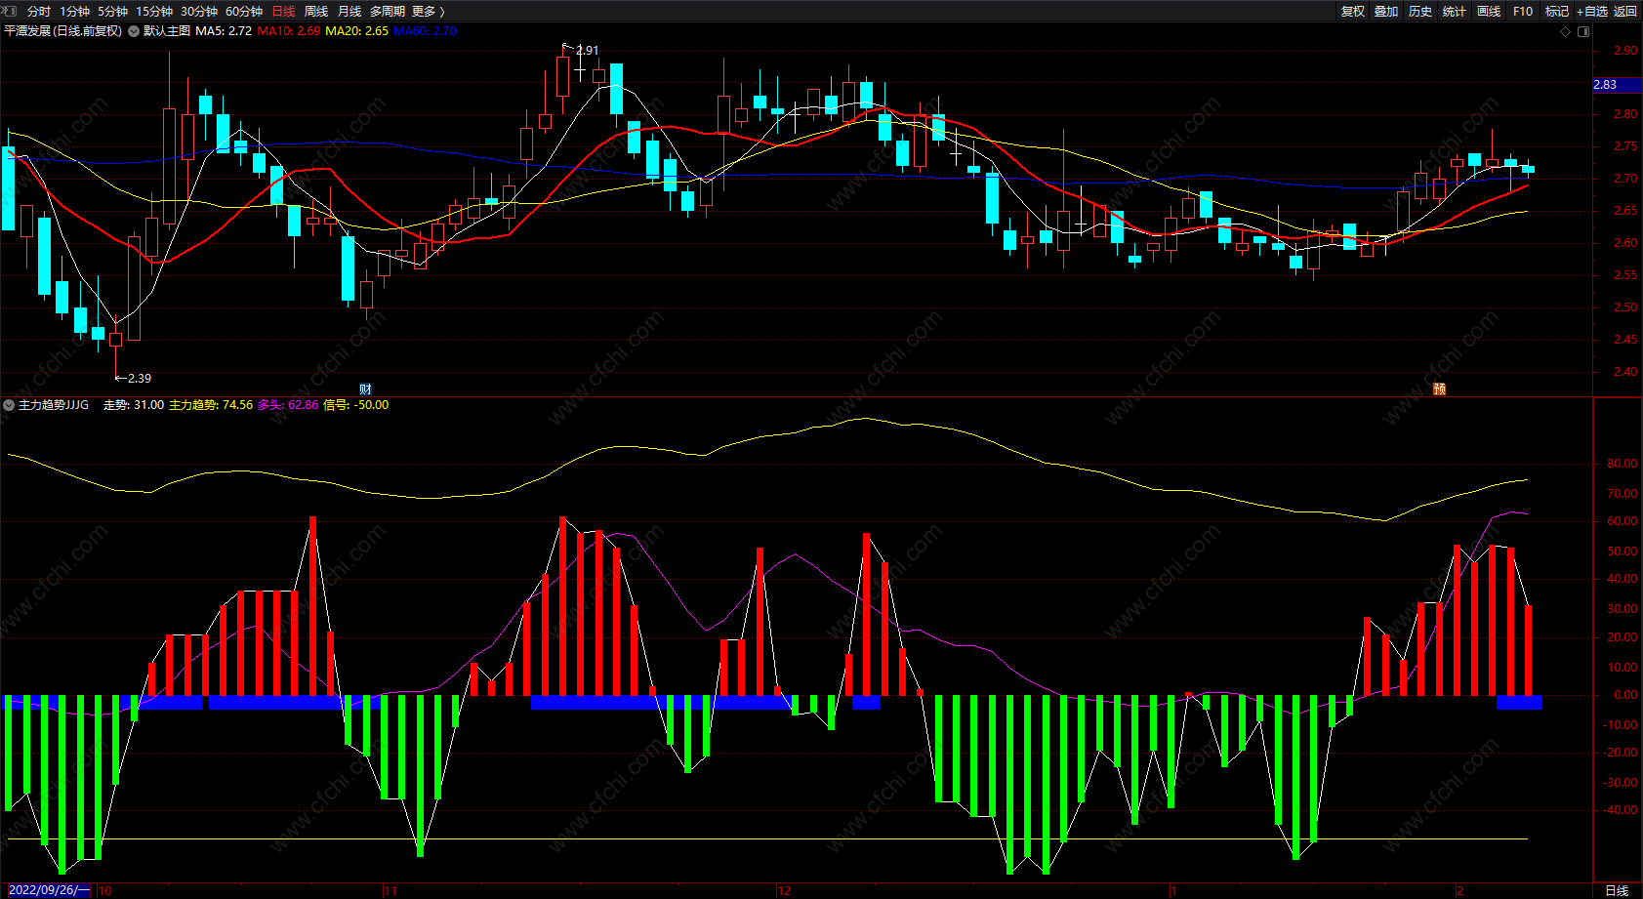The height and width of the screenshot is (899, 1643).
Task: Click the 主力趋势: 74.56 value
Action: tap(211, 405)
